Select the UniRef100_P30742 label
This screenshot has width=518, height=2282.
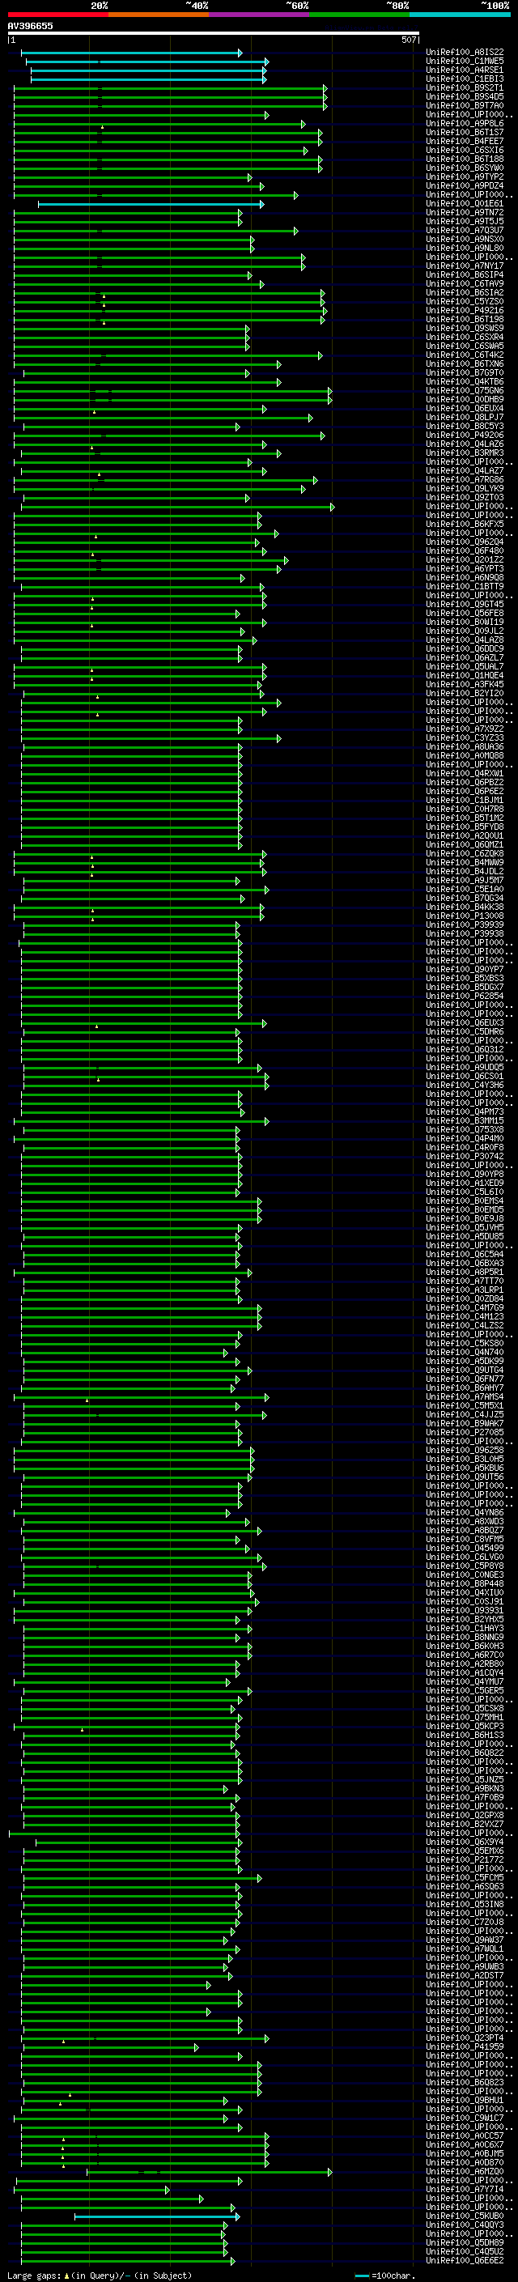coord(465,1157)
